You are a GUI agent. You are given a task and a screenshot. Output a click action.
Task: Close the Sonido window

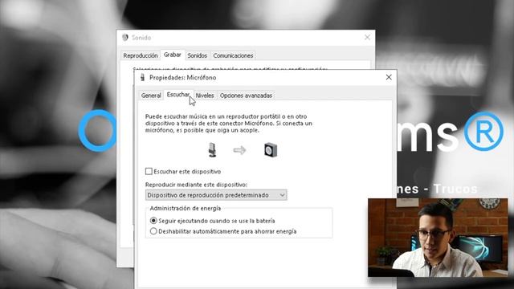368,38
